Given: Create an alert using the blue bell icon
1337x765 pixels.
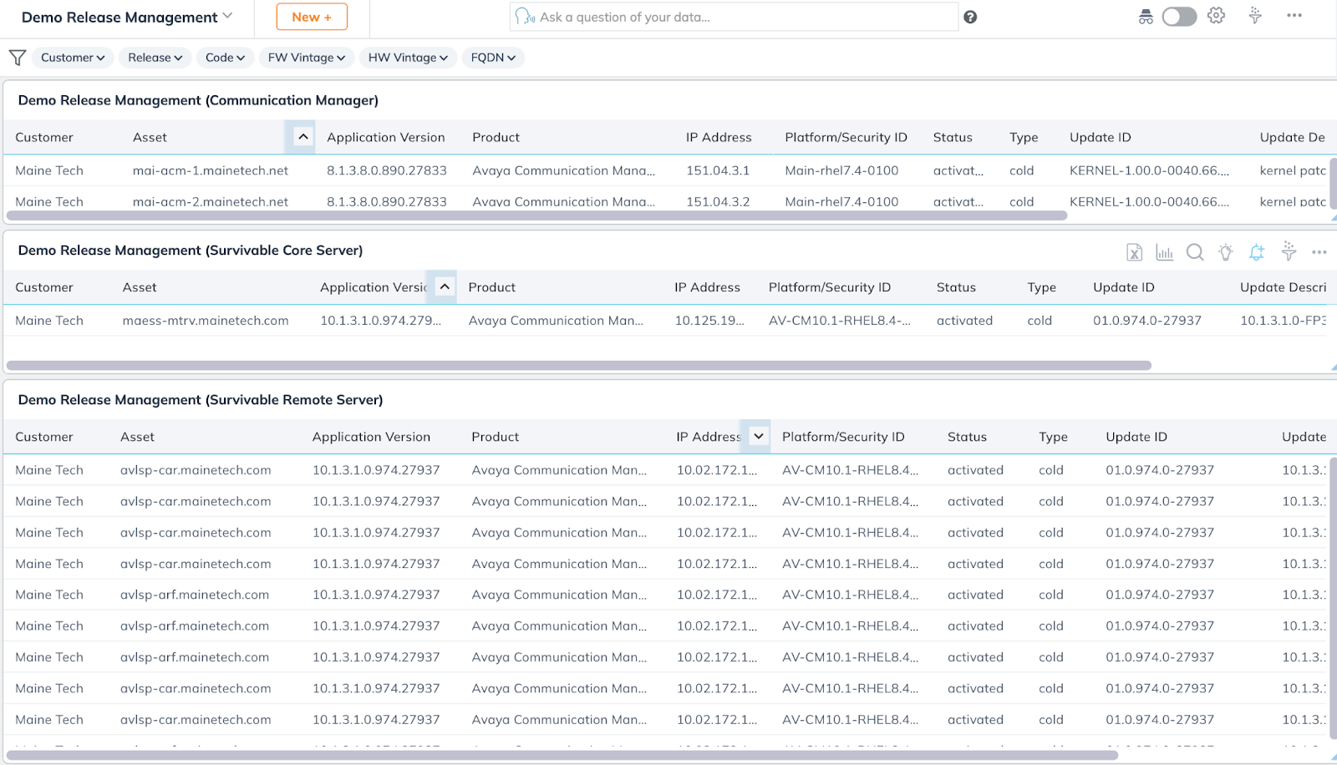Looking at the screenshot, I should [1256, 251].
